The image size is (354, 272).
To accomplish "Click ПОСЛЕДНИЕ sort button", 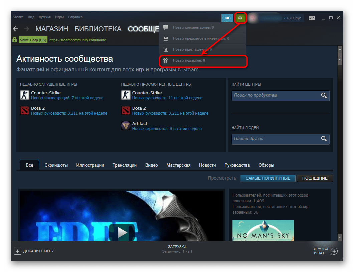I will (x=315, y=178).
